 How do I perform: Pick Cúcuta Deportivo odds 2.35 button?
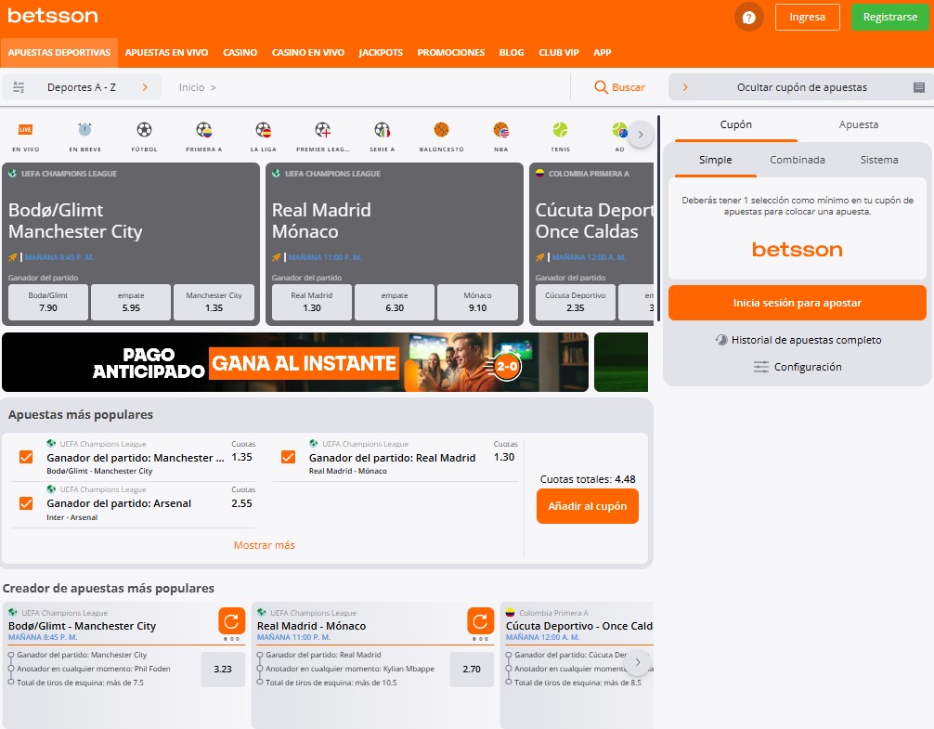(576, 302)
